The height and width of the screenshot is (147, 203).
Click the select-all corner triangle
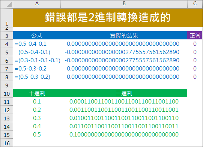click(x=9, y=4)
